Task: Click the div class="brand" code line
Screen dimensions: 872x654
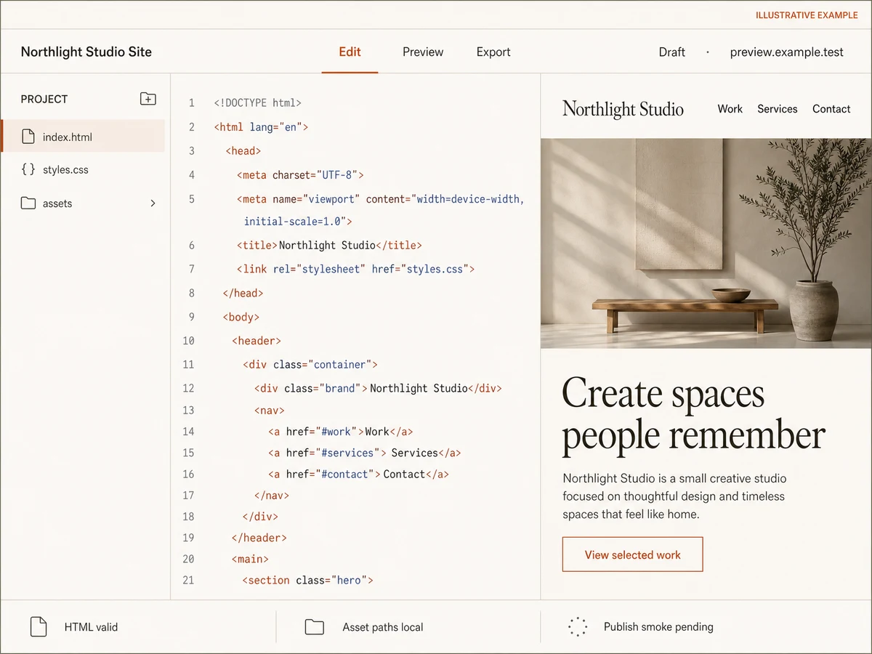Action: click(x=378, y=388)
